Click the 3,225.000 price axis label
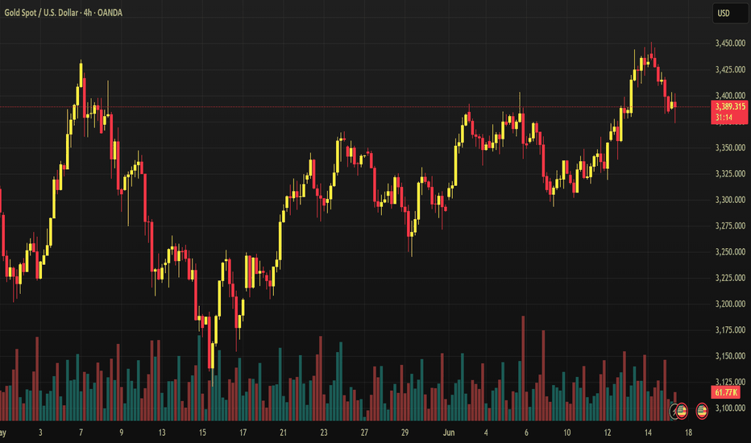Image resolution: width=751 pixels, height=443 pixels. point(730,278)
